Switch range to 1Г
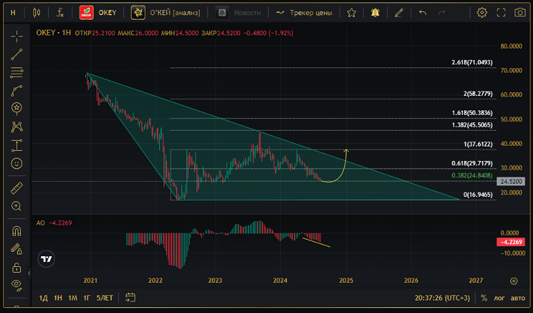Image resolution: width=533 pixels, height=313 pixels. coord(87,298)
